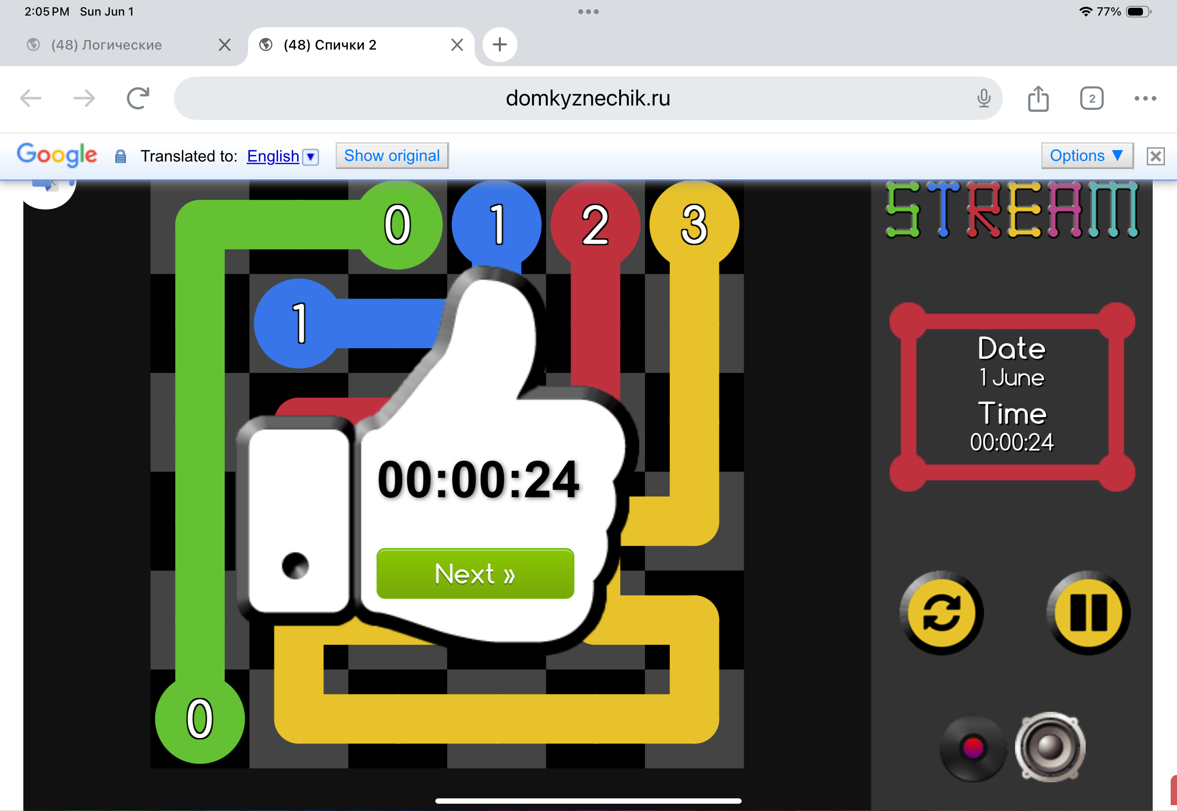Tap the Wi-Fi icon in status bar
This screenshot has height=811, width=1177.
pyautogui.click(x=1086, y=11)
